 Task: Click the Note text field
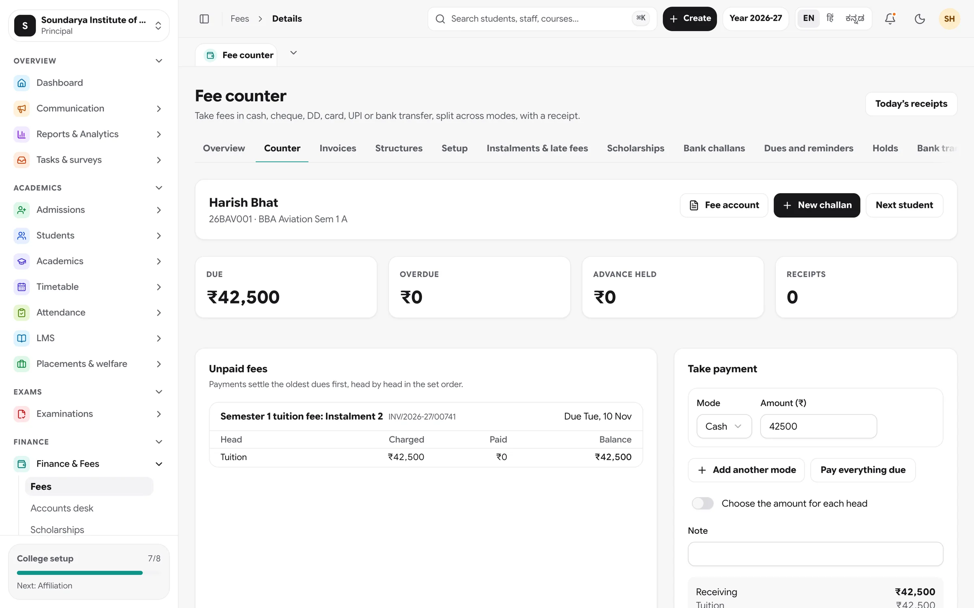click(815, 554)
